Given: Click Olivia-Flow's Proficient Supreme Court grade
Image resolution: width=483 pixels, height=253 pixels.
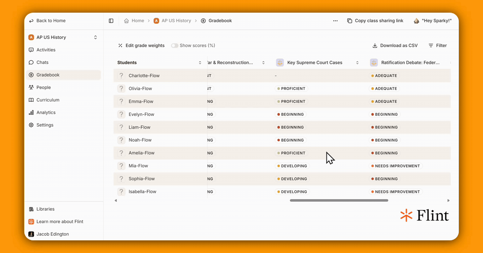Looking at the screenshot, I should (291, 89).
